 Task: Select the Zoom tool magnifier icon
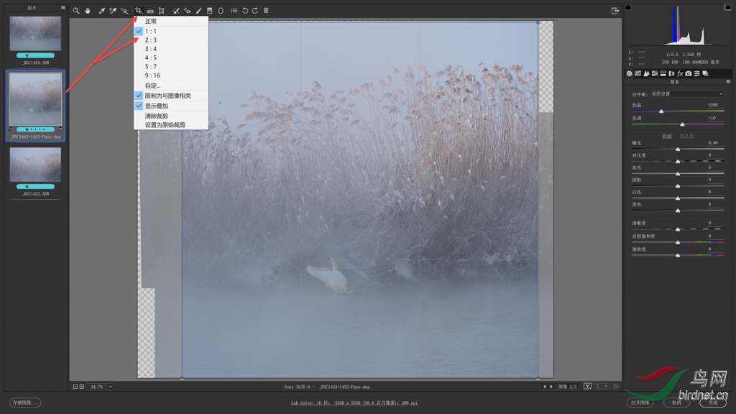coord(76,11)
